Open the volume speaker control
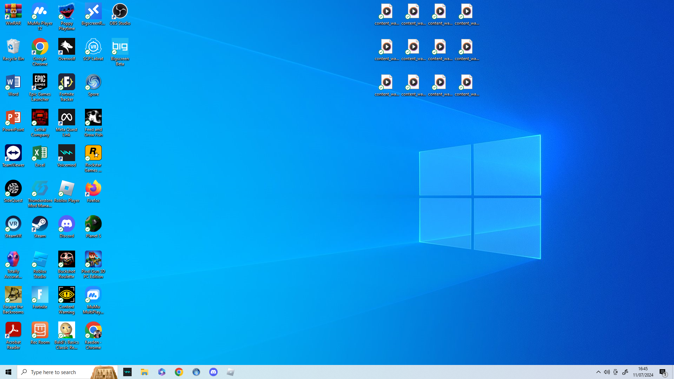 607,372
